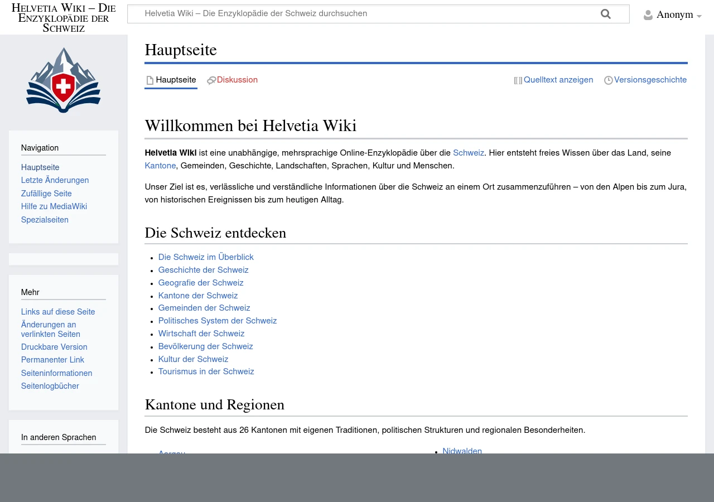Image resolution: width=714 pixels, height=502 pixels.
Task: Open Tourismus in der Schweiz
Action: click(x=206, y=372)
